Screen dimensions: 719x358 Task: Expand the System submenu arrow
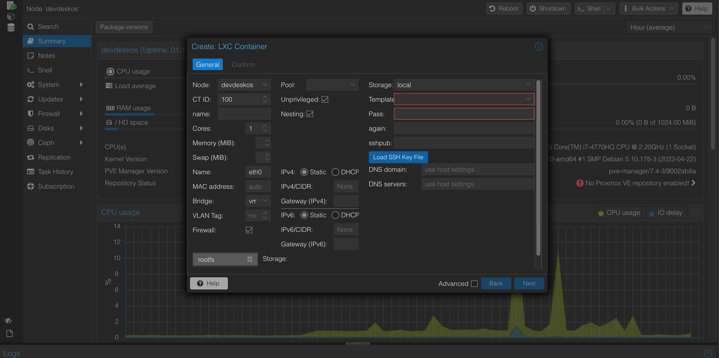81,85
